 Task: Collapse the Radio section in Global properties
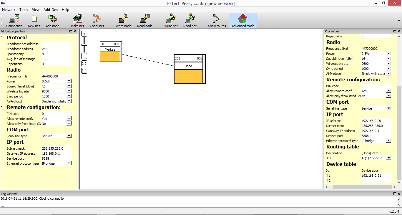point(1,70)
